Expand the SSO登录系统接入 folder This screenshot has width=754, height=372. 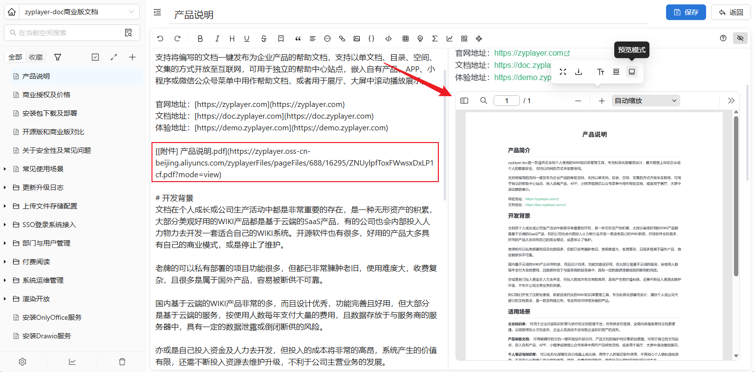pyautogui.click(x=5, y=225)
